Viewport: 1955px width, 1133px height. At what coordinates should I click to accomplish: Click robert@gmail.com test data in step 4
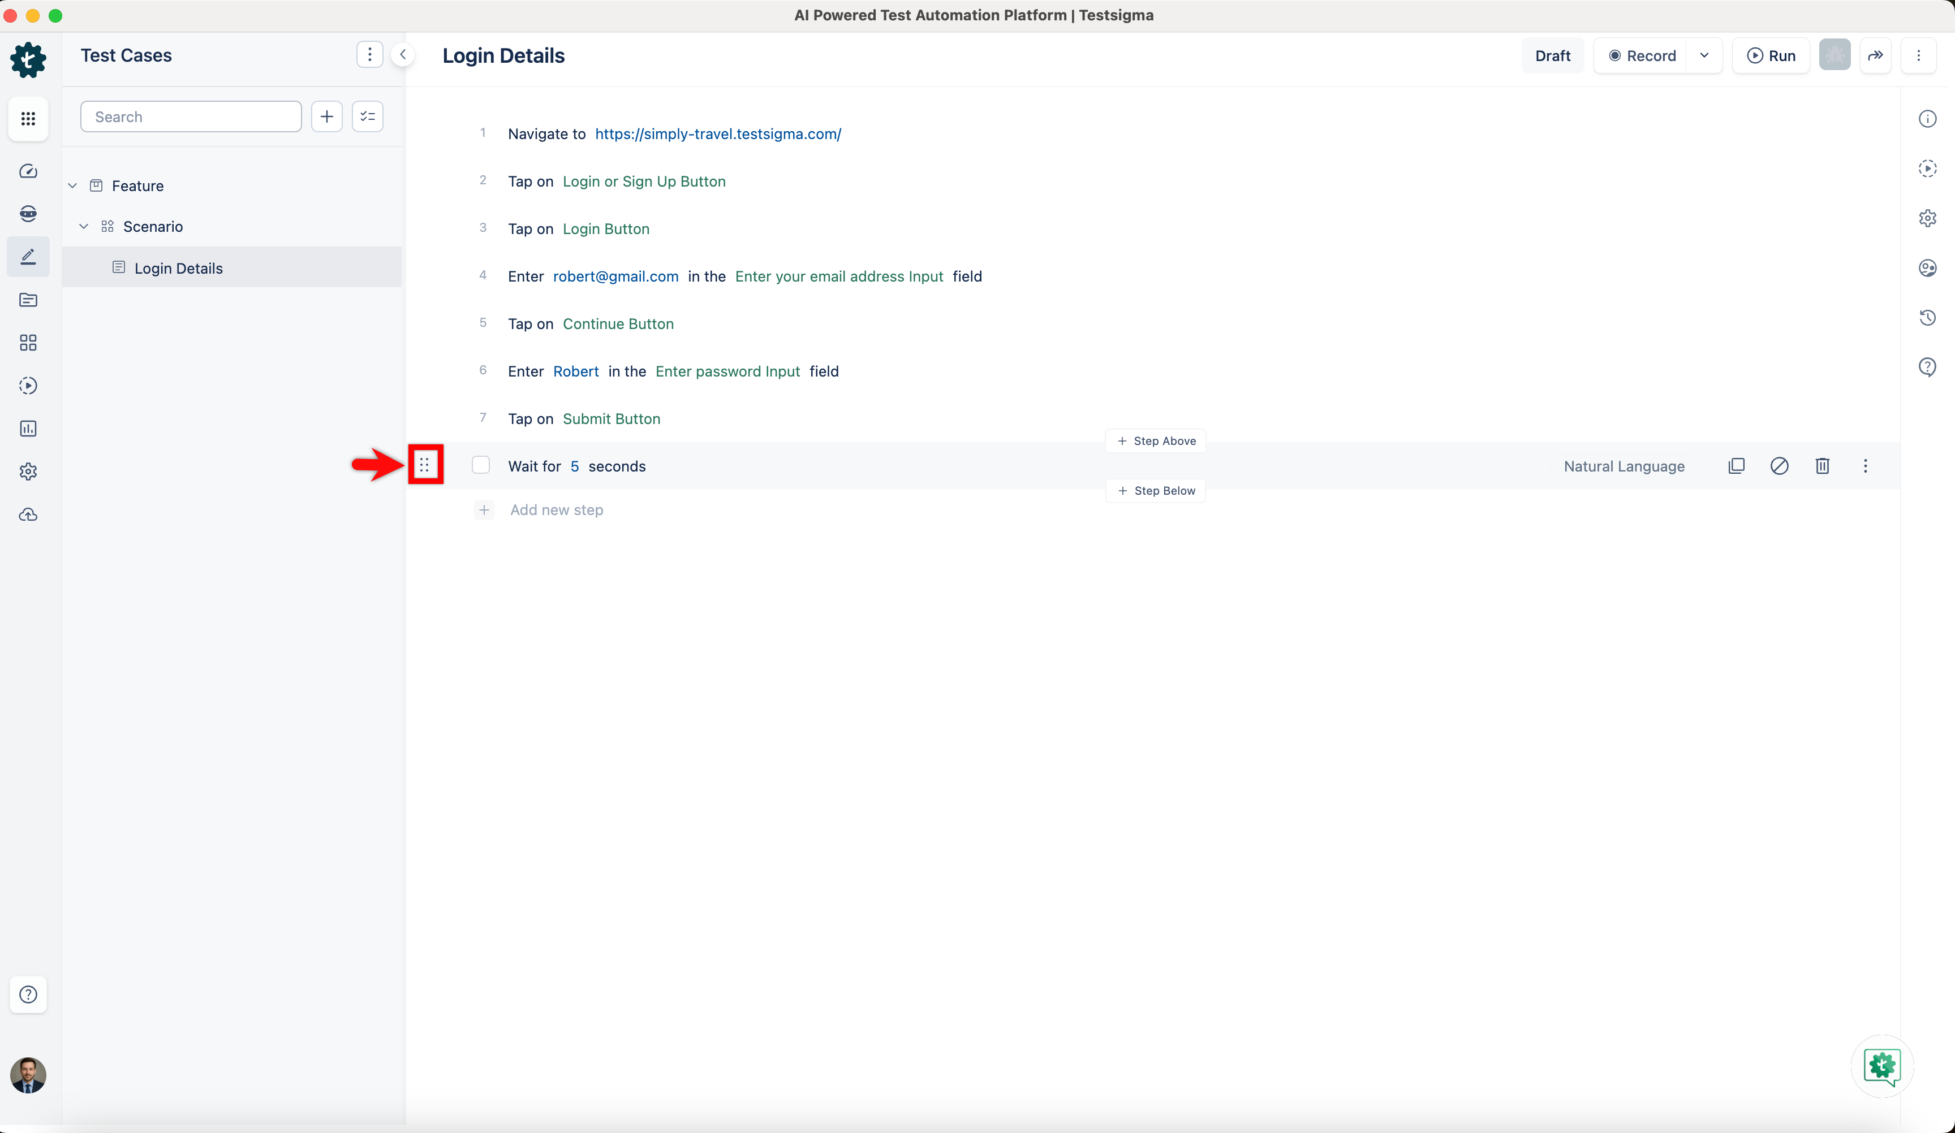pyautogui.click(x=615, y=276)
